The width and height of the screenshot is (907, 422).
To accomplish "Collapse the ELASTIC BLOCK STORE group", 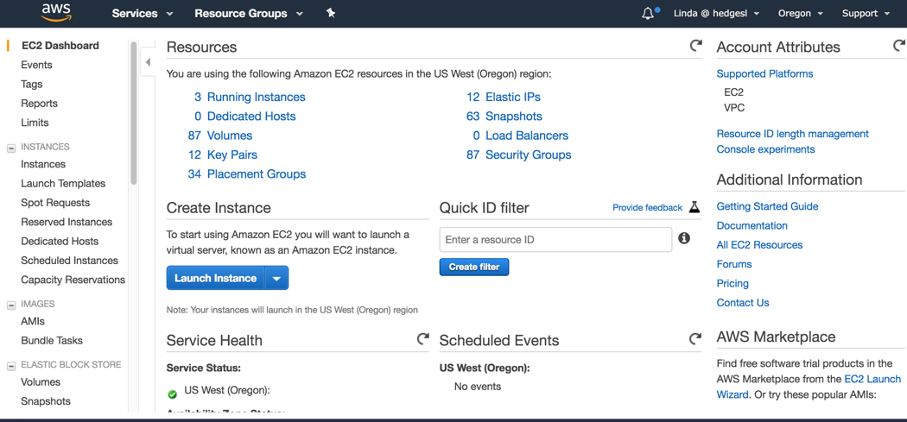I will pos(10,366).
